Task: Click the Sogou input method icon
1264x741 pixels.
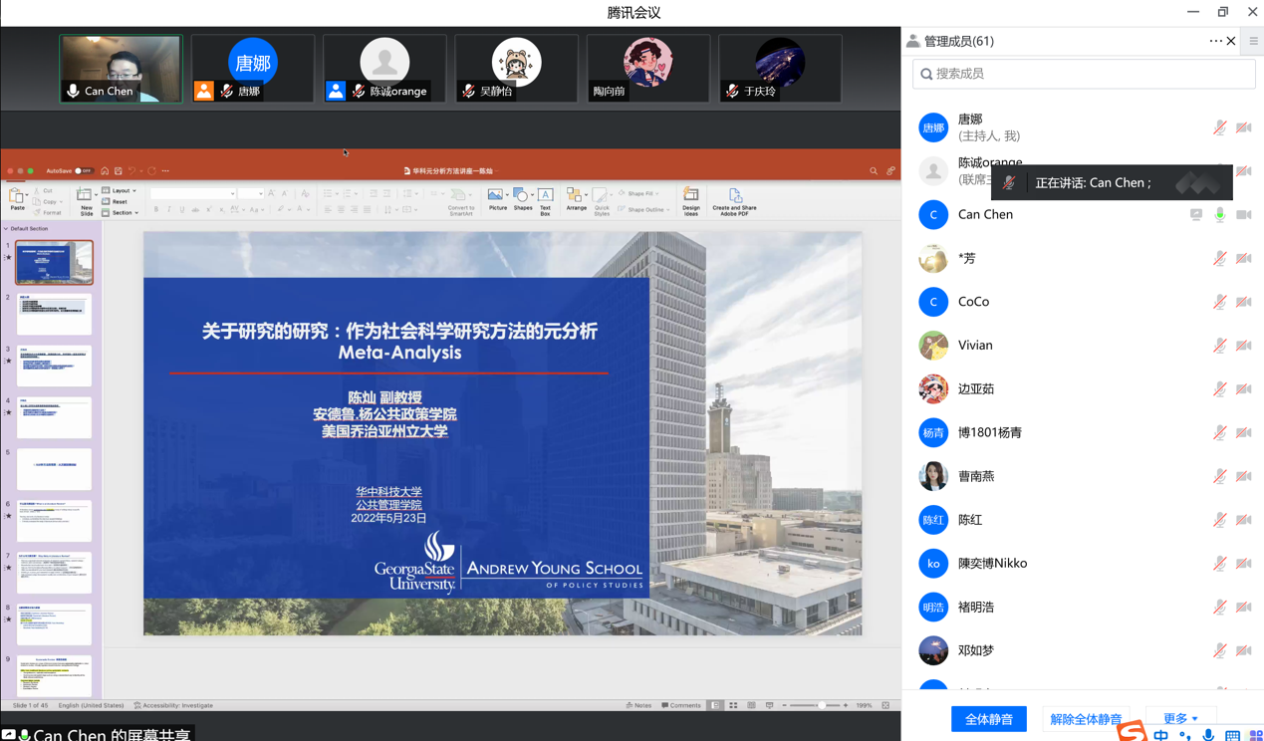Action: tap(1131, 732)
